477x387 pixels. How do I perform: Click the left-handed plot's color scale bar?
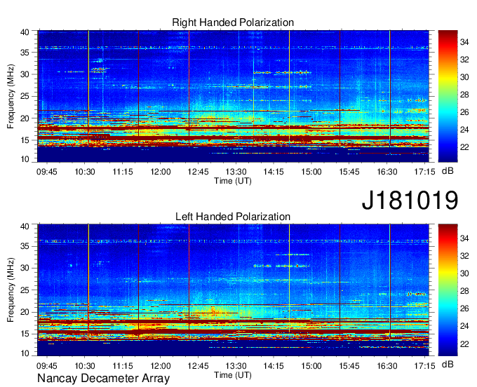[448, 290]
